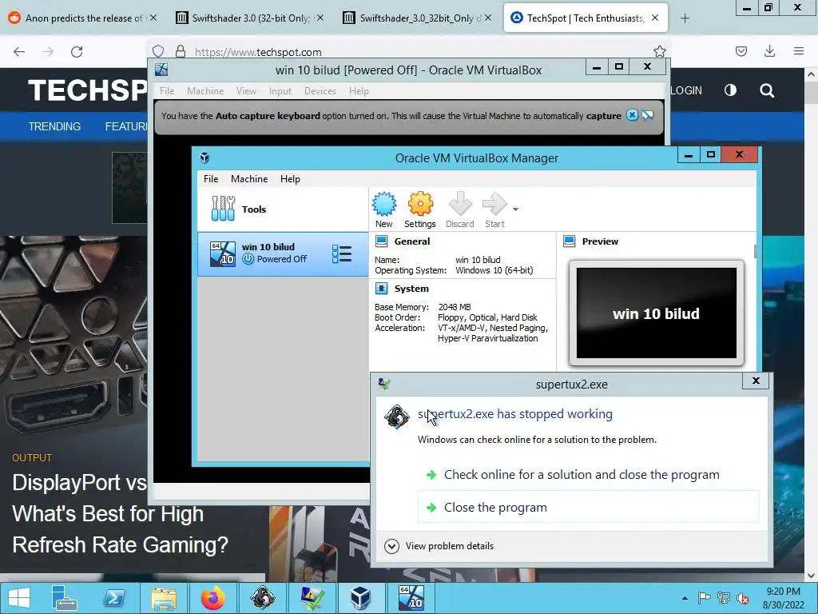Click the TechSpot LOGIN link

click(x=686, y=90)
